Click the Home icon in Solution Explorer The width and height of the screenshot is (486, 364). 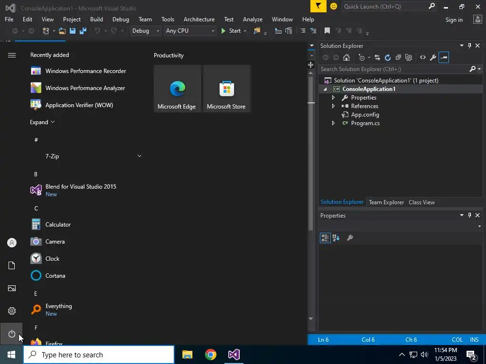346,57
